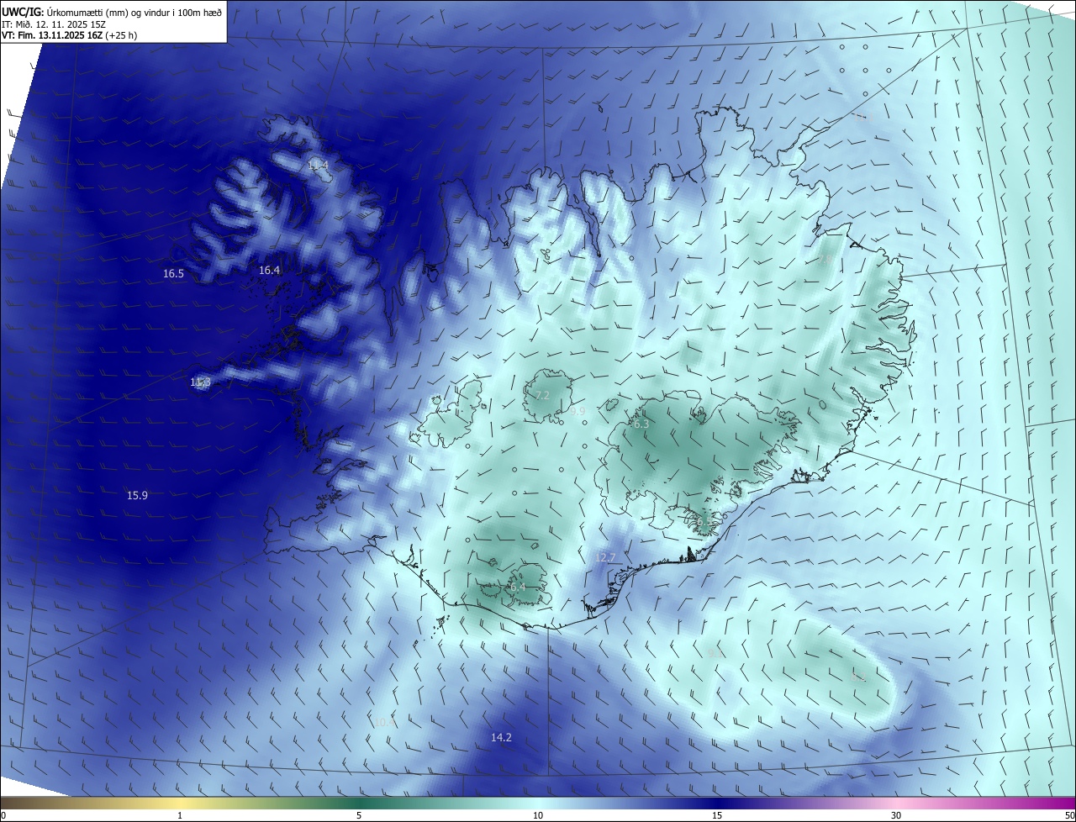Click the 6.4 value label in south Iceland

coord(518,587)
